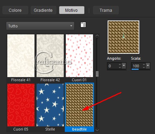This screenshot has height=134, width=155.
Task: Switch to the Gradiente tab
Action: pyautogui.click(x=43, y=10)
